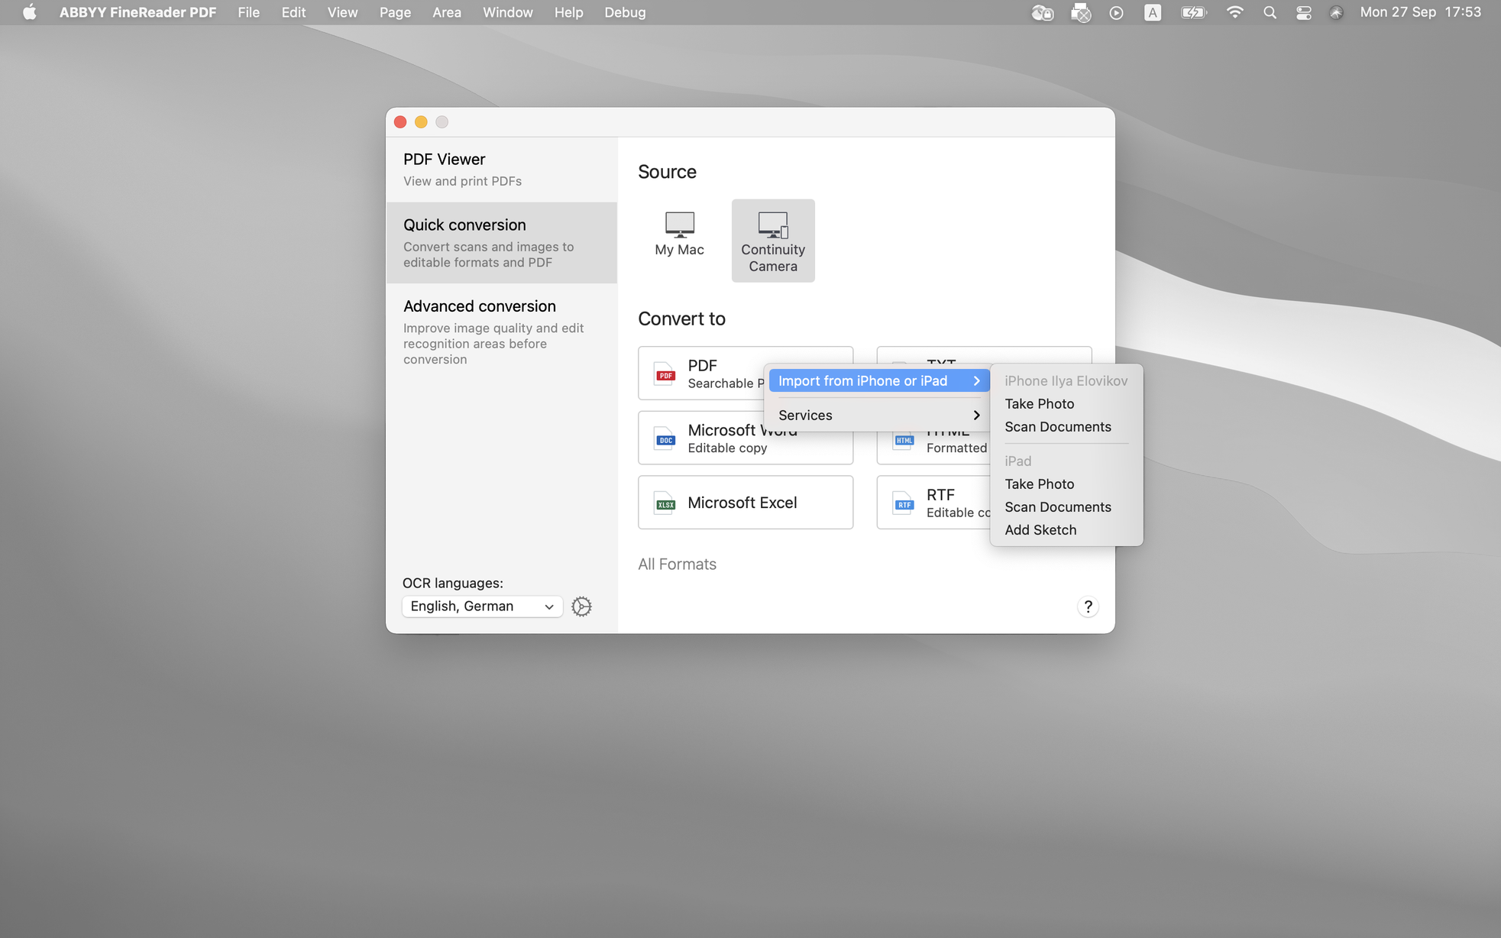1501x938 pixels.
Task: Click Scan Documents from iPad
Action: point(1057,507)
